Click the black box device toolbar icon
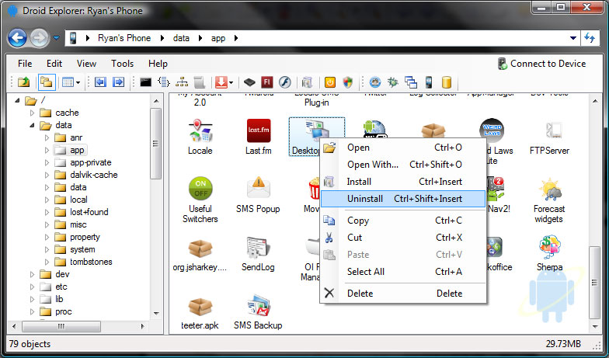Screen dimensions: 609x358 click(249, 82)
